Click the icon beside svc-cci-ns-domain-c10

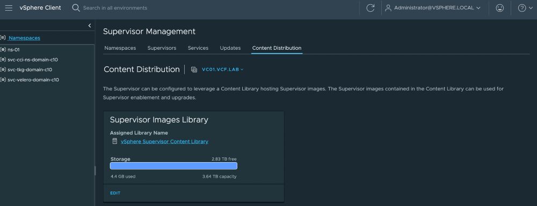point(3,60)
